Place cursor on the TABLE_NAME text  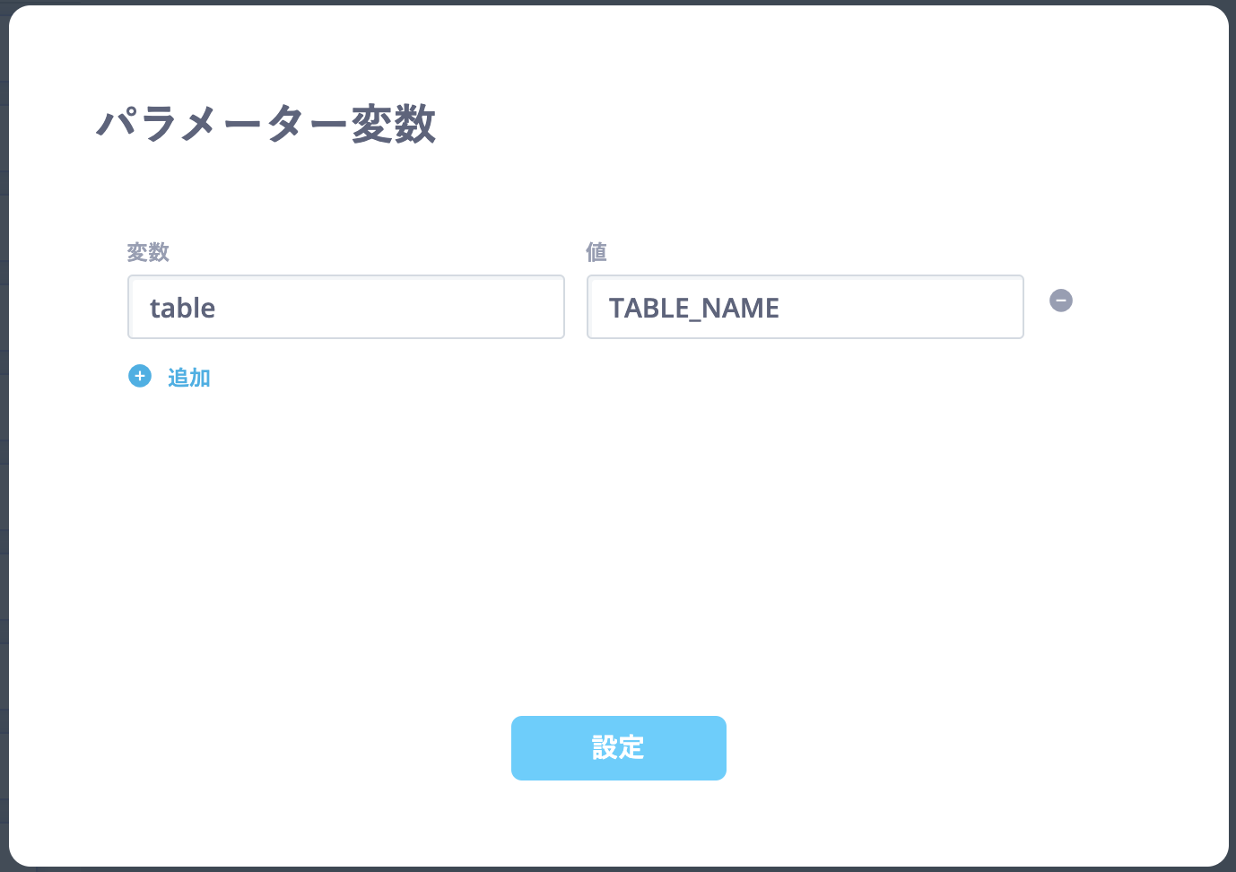(693, 309)
